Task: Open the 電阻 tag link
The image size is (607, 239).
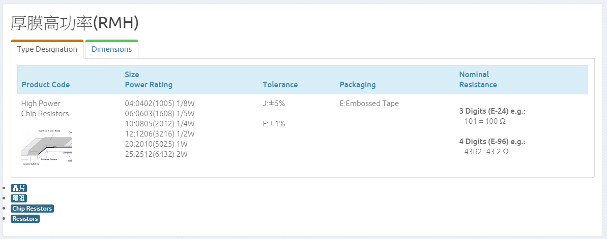Action: [19, 198]
